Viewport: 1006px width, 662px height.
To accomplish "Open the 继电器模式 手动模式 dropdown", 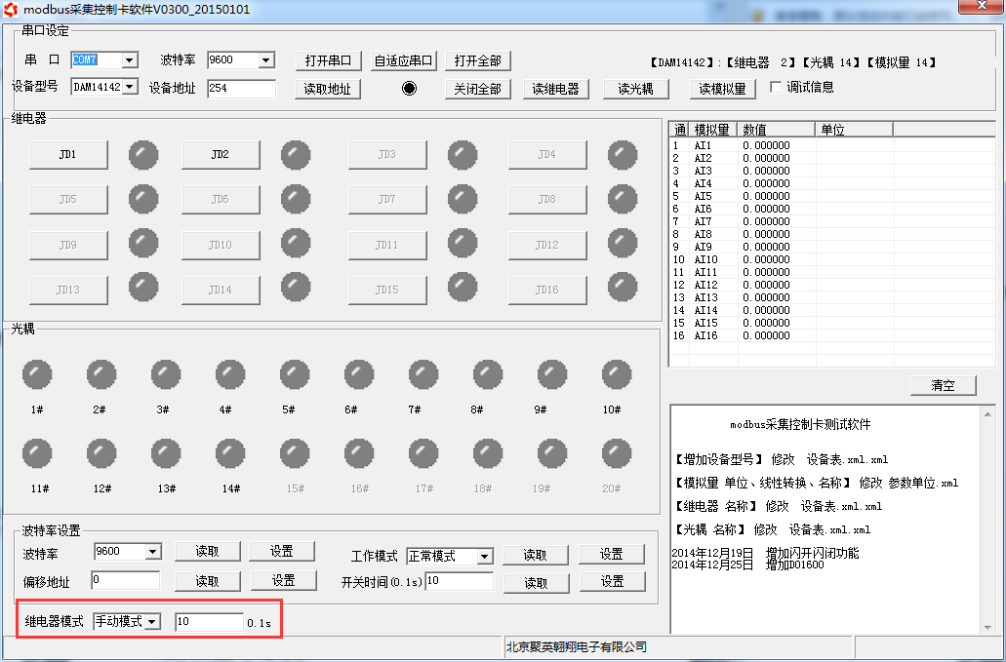I will [x=152, y=622].
